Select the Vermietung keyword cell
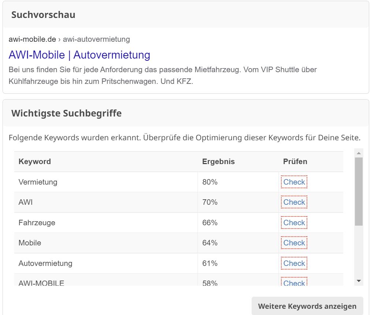Image resolution: width=374 pixels, height=315 pixels. [x=106, y=182]
